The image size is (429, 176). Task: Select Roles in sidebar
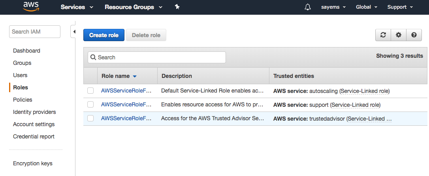[x=21, y=87]
